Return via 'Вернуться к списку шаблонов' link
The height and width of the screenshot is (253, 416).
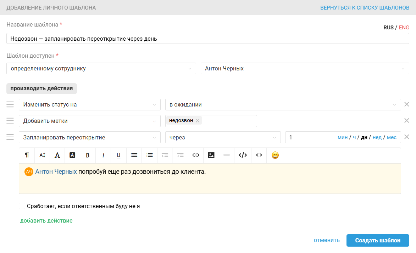[365, 7]
